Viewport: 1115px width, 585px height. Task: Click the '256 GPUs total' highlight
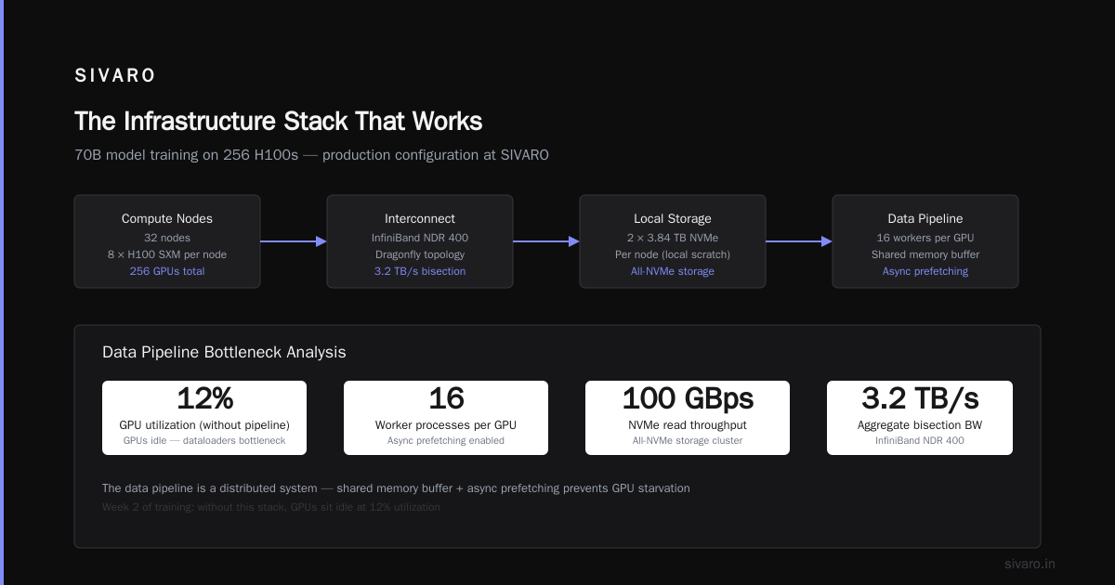(x=167, y=271)
